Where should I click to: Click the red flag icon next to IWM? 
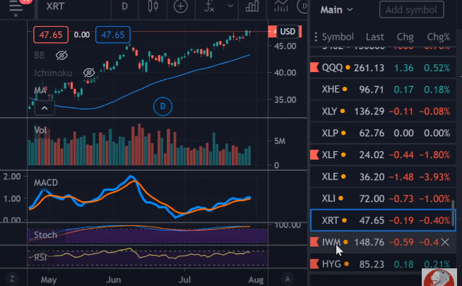tap(314, 242)
